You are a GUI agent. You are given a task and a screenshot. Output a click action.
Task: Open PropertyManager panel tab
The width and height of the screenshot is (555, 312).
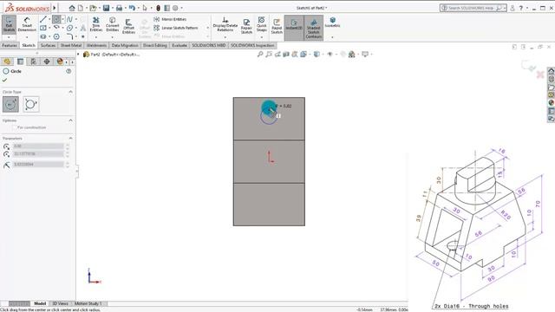[x=21, y=62]
